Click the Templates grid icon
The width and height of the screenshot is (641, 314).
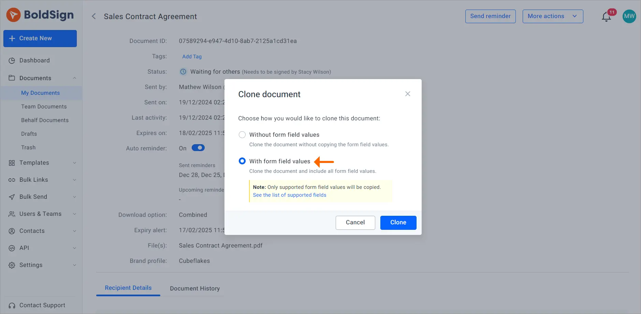(x=12, y=163)
